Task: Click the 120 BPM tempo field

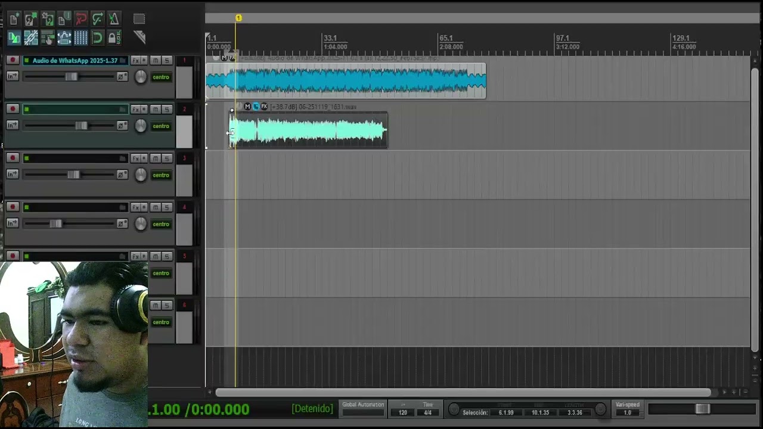Action: point(403,412)
